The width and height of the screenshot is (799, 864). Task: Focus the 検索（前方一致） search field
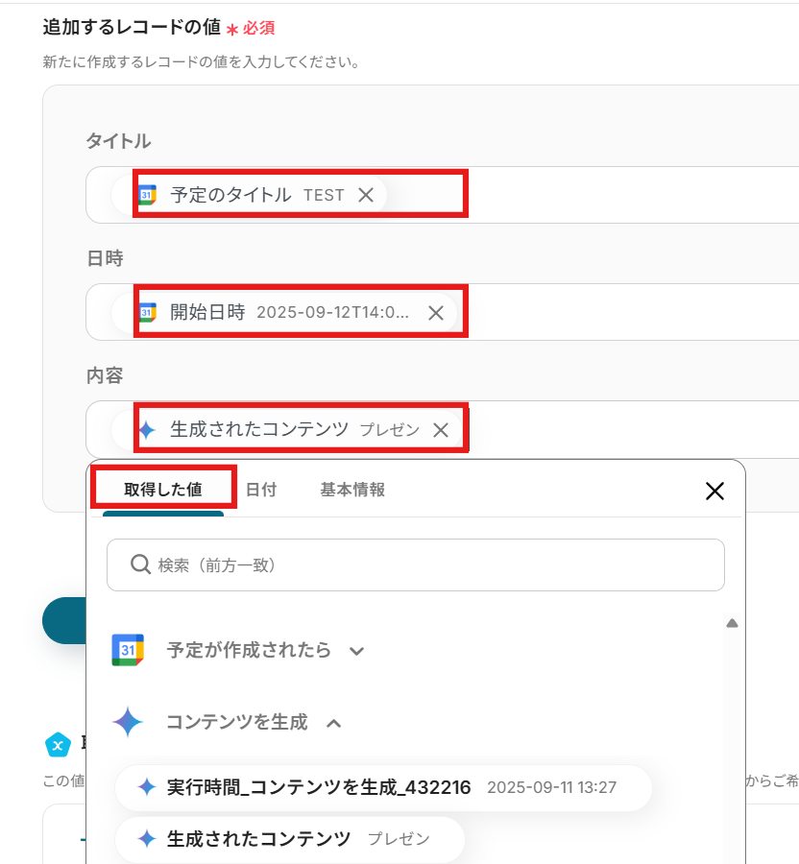[x=416, y=564]
